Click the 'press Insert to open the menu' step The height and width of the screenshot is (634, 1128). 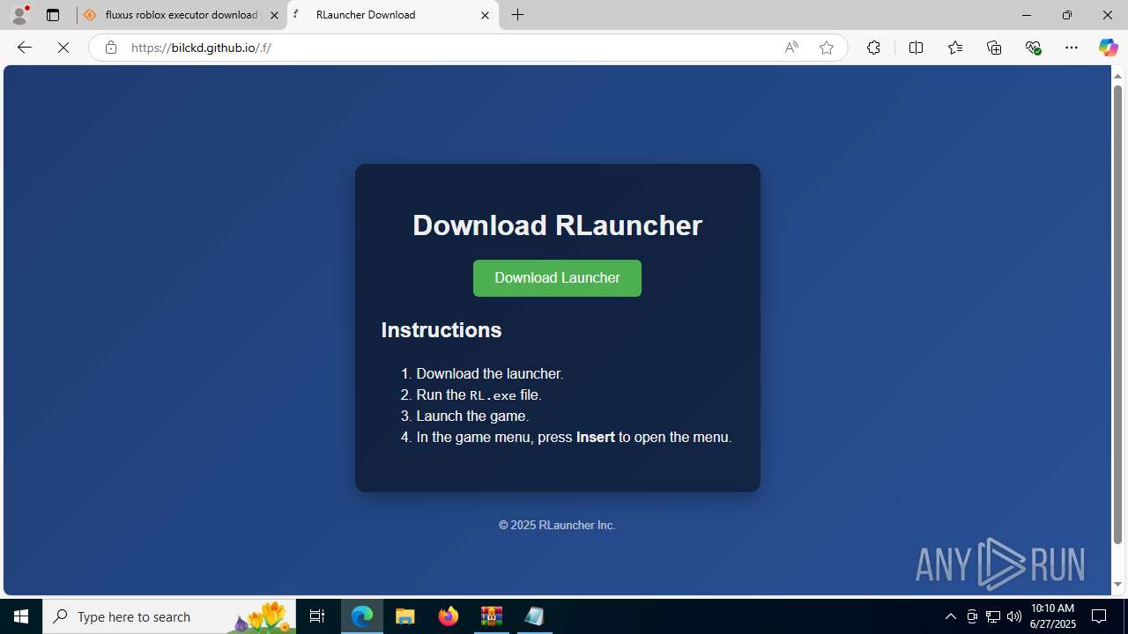tap(574, 438)
